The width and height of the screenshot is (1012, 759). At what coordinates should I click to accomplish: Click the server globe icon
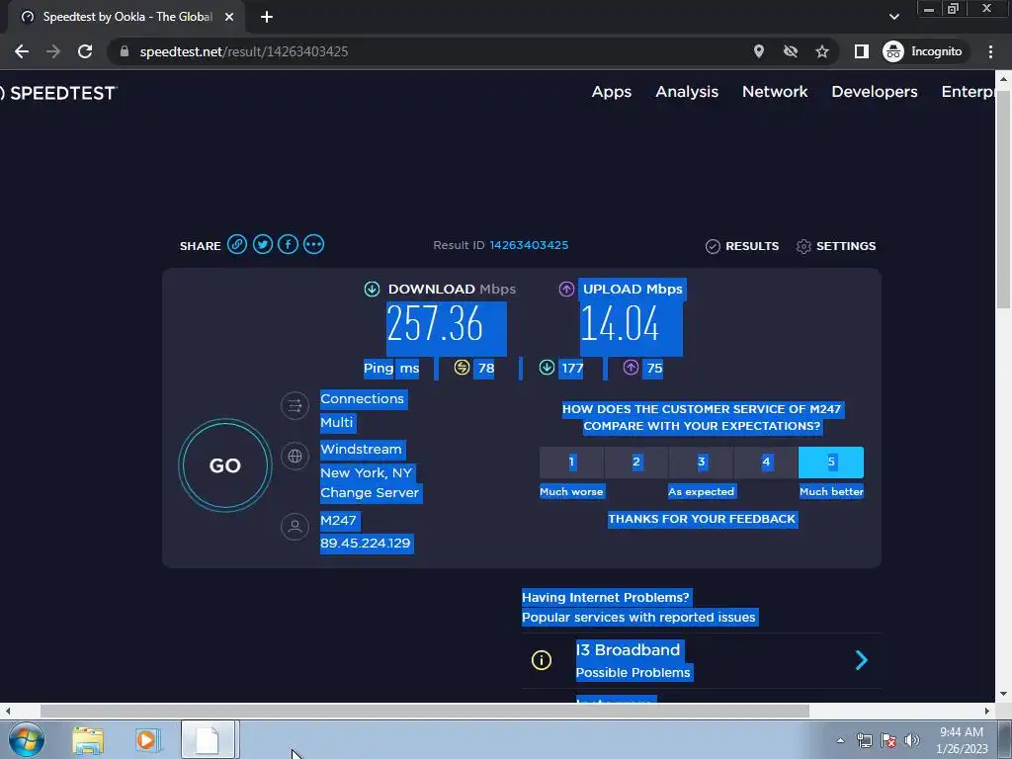[x=295, y=457]
